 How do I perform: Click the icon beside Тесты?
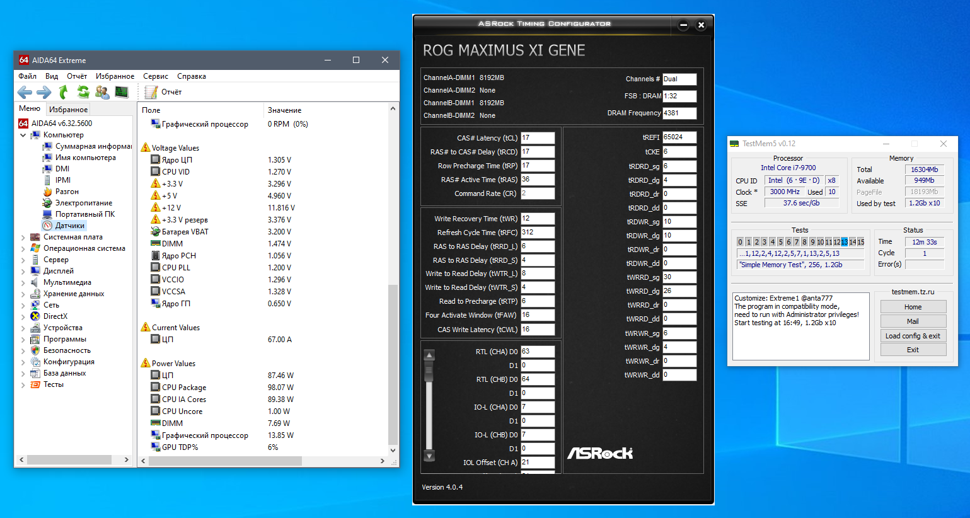pyautogui.click(x=35, y=384)
